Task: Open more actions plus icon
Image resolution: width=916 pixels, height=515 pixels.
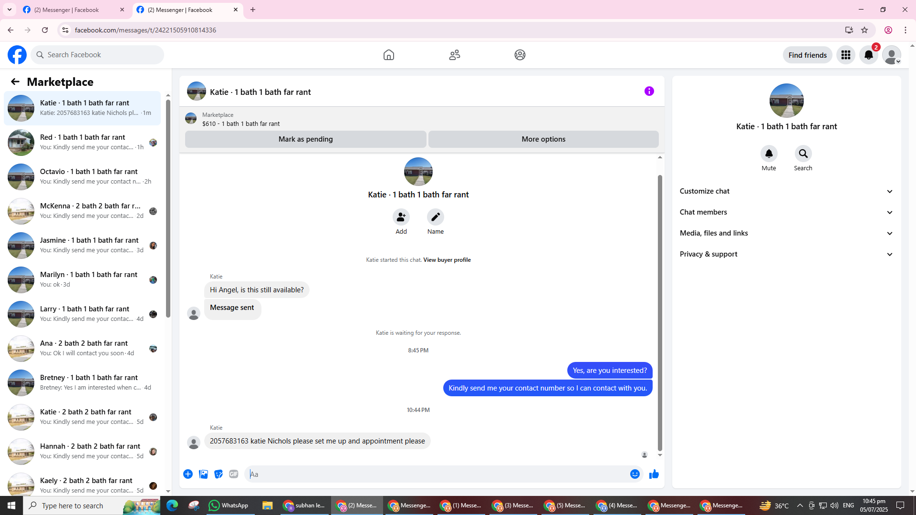Action: point(188,474)
